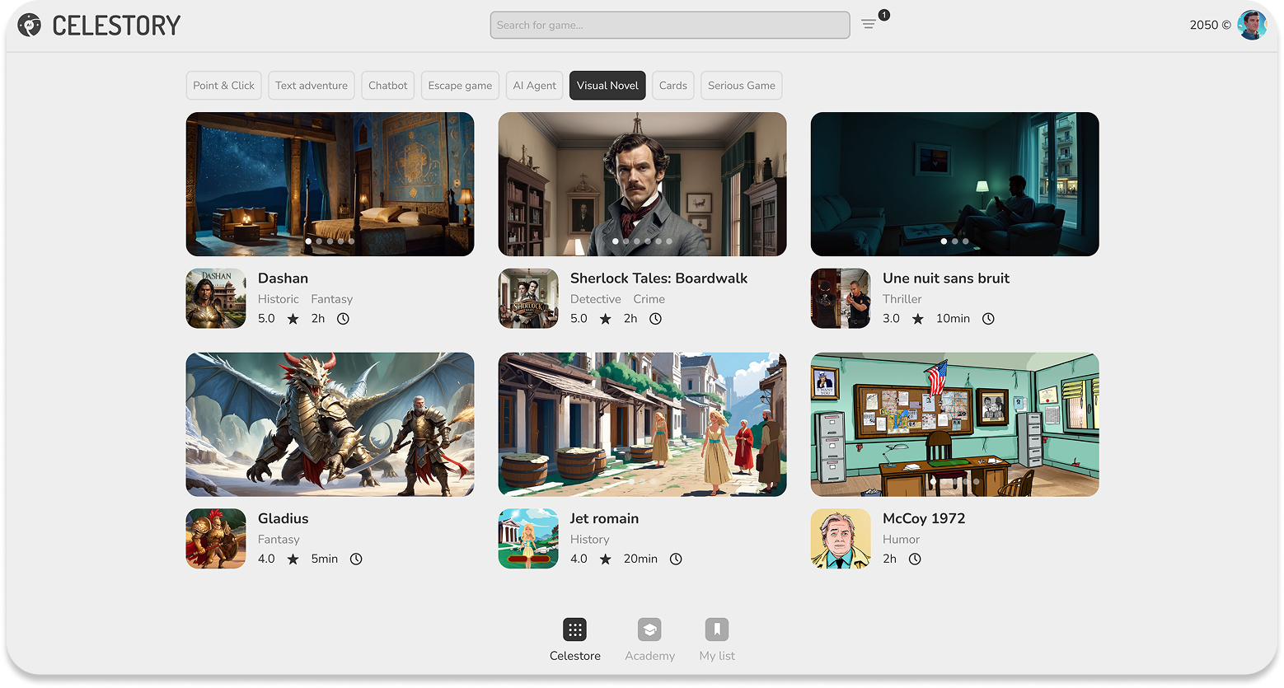Click the clock icon for Gladius
Screen dimensions: 1284x688
point(356,559)
